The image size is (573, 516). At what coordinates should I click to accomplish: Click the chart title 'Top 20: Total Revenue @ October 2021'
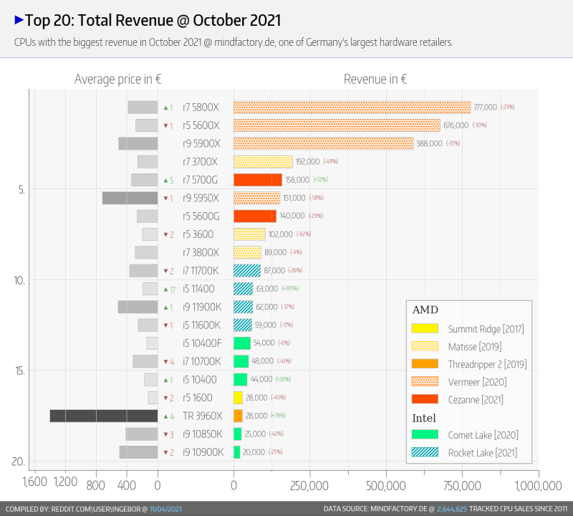pyautogui.click(x=153, y=21)
